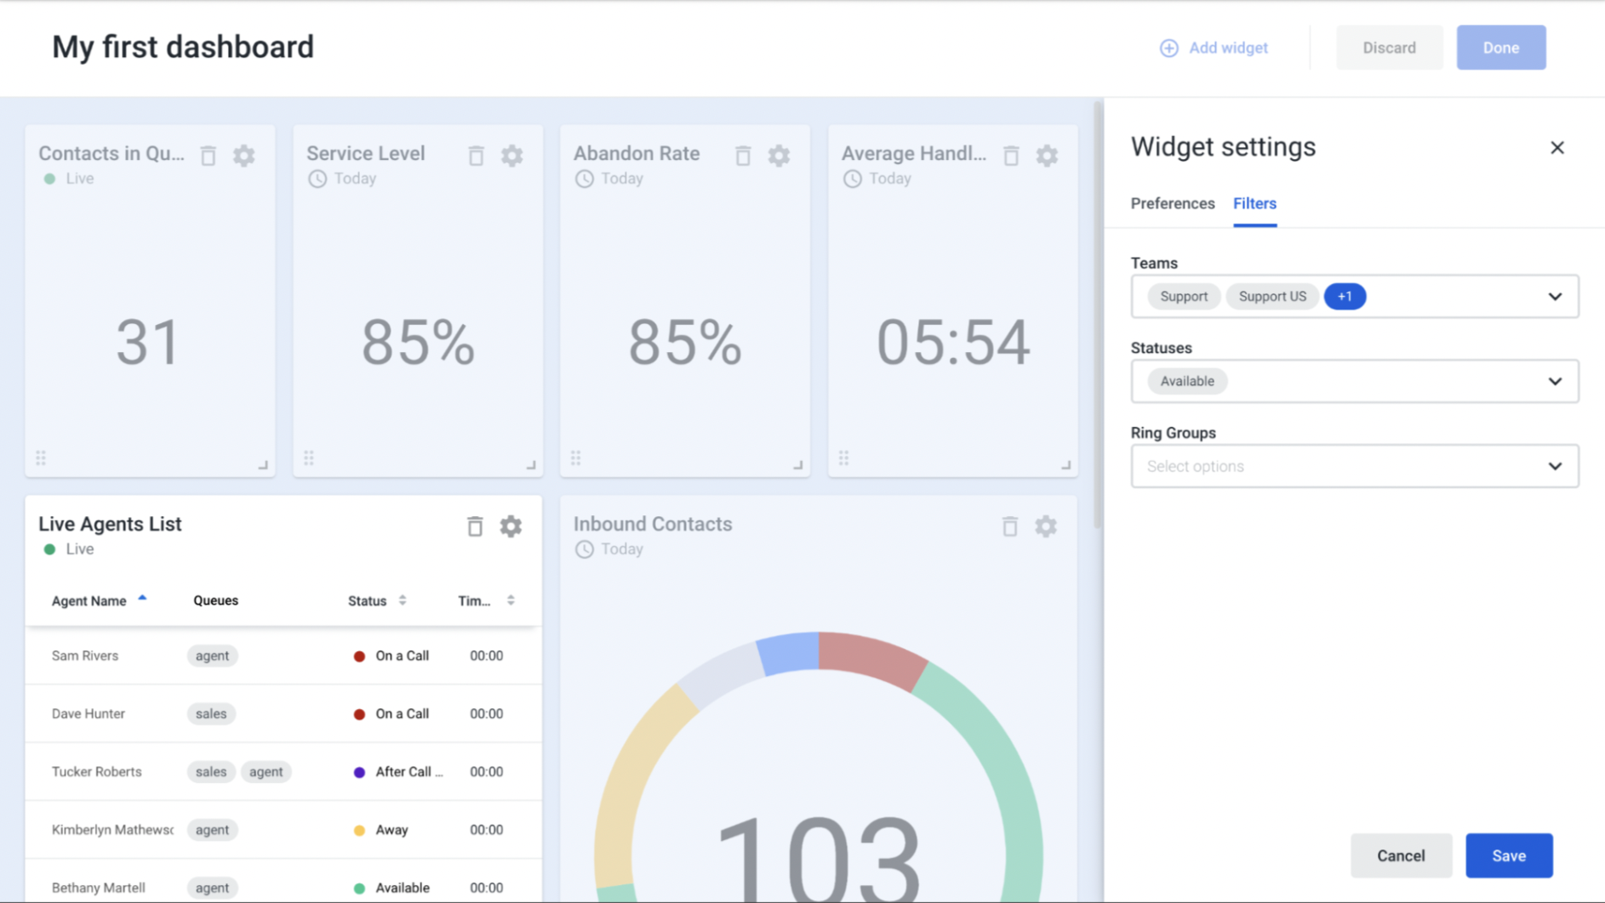Click the +1 more teams badge

click(1345, 297)
